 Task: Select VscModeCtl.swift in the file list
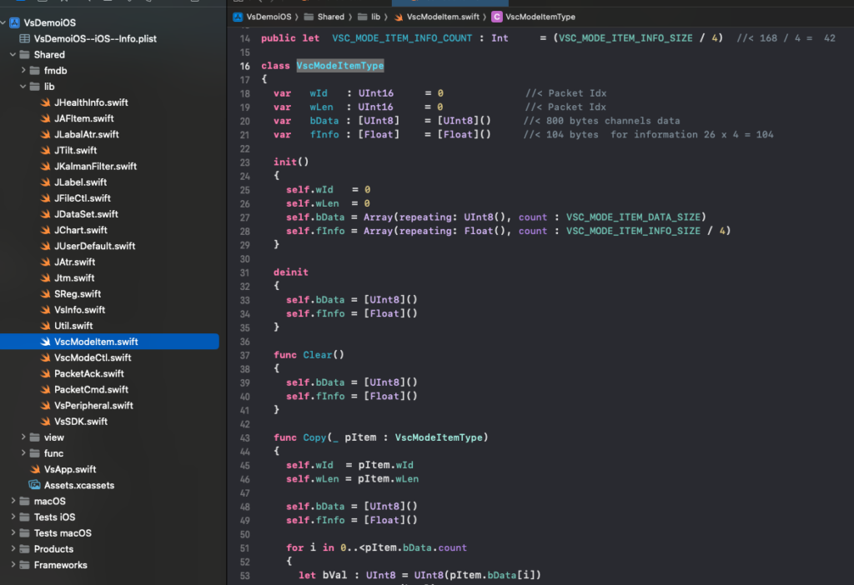pos(93,357)
